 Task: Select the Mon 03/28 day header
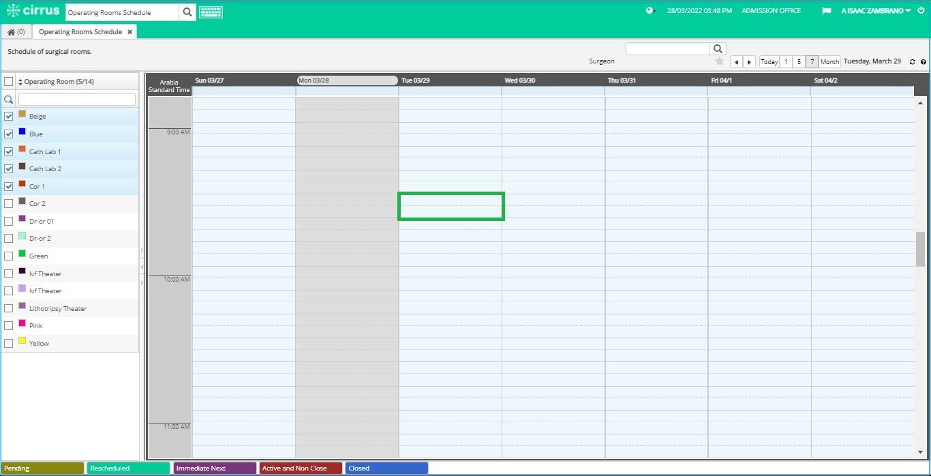347,80
